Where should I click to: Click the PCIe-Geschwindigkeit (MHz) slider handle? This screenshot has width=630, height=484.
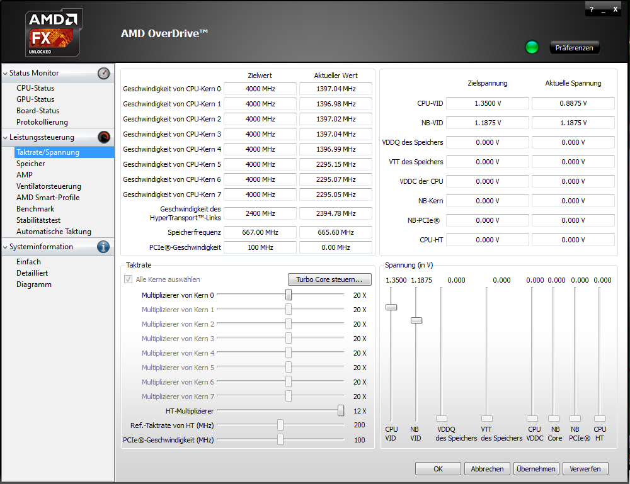280,439
